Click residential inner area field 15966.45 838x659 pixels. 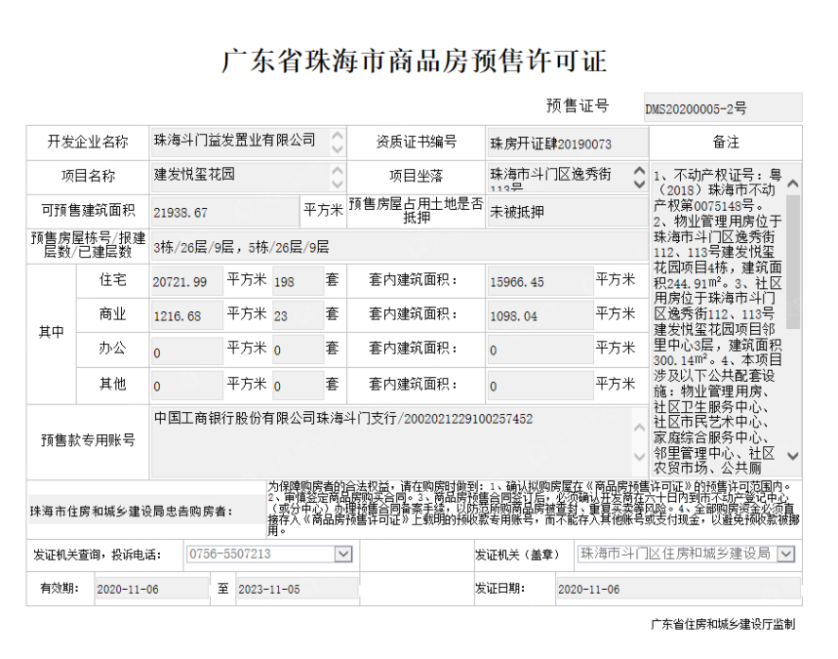(x=540, y=281)
